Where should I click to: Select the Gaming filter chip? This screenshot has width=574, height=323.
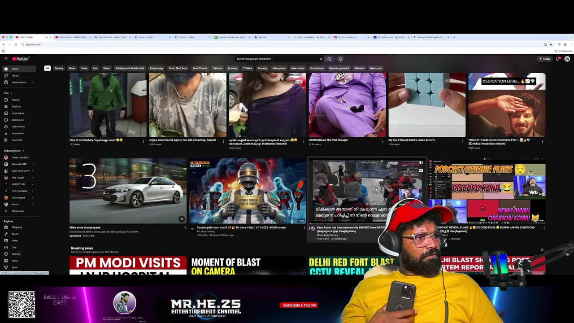coord(59,68)
